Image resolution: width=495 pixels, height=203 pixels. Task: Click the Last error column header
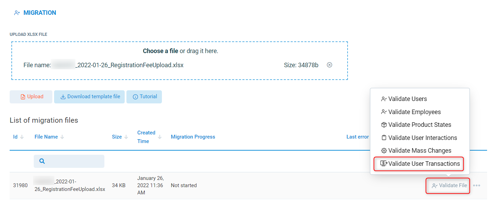357,137
